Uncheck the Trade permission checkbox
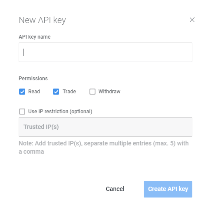Viewport: 211px width, 214px height. click(x=56, y=92)
